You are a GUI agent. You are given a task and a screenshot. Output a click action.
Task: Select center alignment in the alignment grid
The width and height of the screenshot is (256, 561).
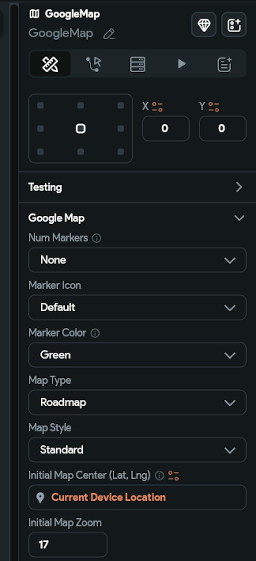(80, 128)
